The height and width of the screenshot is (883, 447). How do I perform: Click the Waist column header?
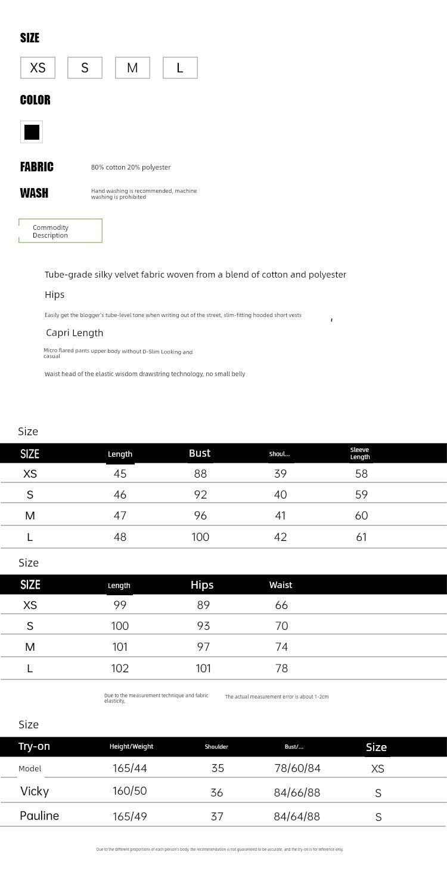[x=281, y=585]
